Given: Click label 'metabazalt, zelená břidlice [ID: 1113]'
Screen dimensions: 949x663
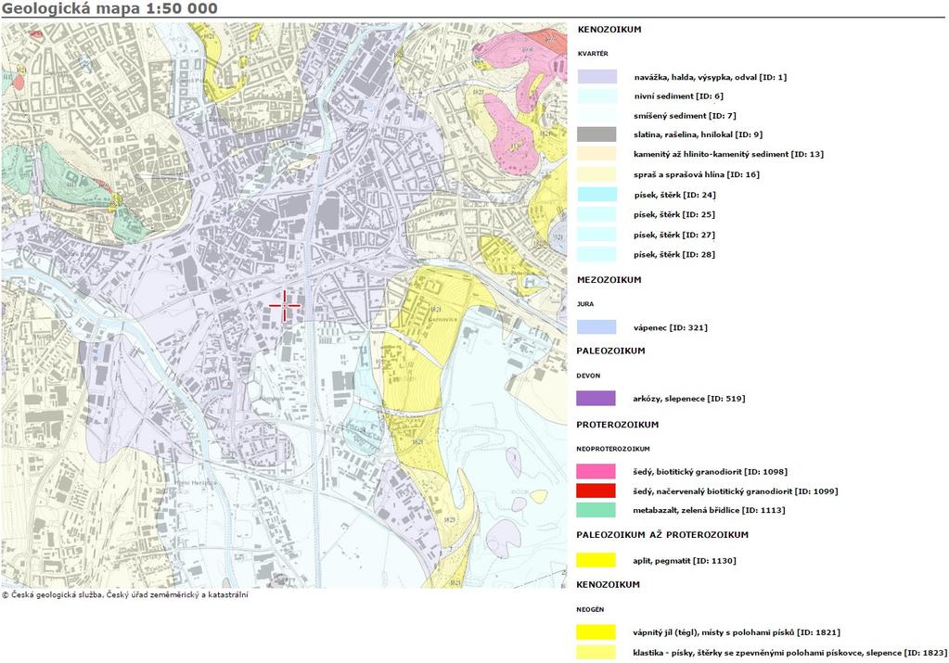Looking at the screenshot, I should coord(709,511).
